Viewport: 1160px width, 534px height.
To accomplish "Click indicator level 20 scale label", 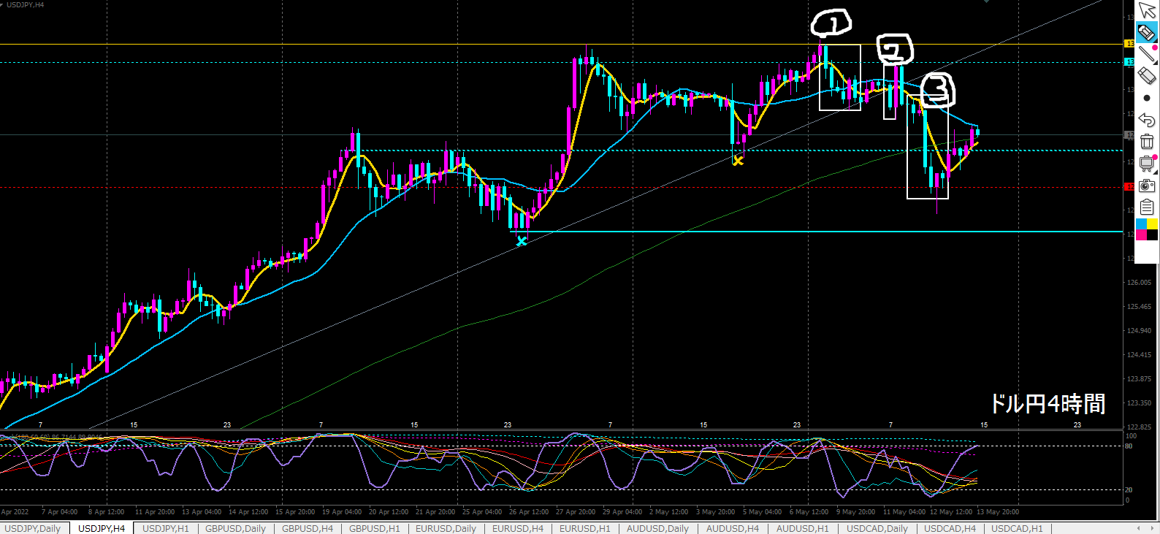I will tap(1129, 490).
